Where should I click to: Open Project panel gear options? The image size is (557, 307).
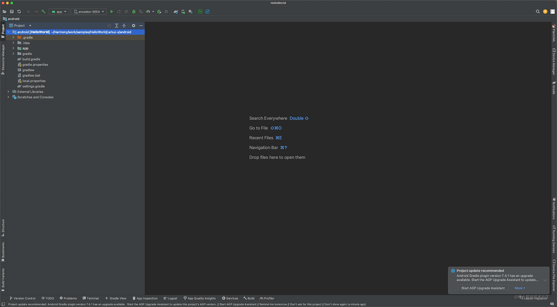click(x=133, y=25)
